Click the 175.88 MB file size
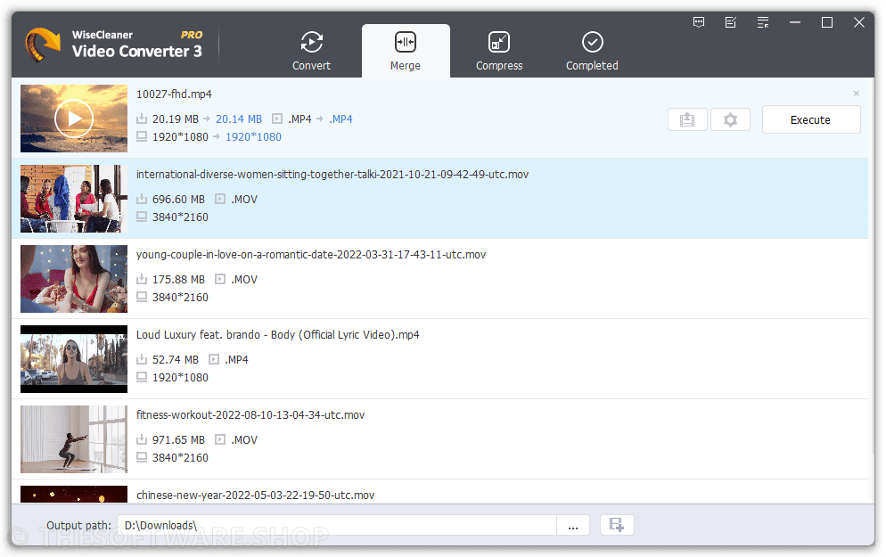Image resolution: width=886 pixels, height=557 pixels. (178, 280)
